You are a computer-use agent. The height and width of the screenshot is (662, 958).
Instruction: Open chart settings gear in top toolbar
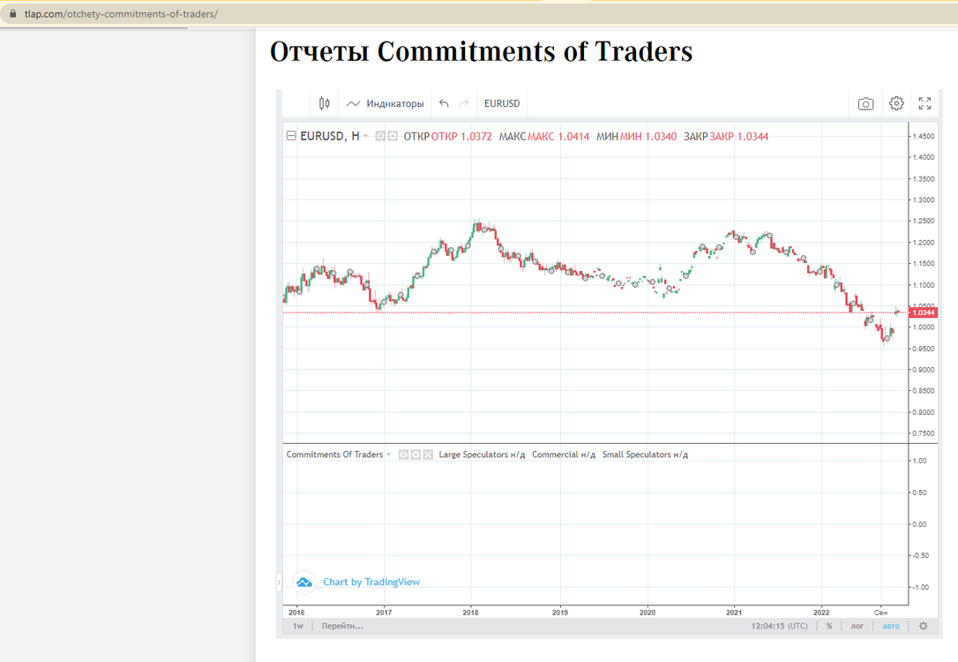click(x=896, y=103)
